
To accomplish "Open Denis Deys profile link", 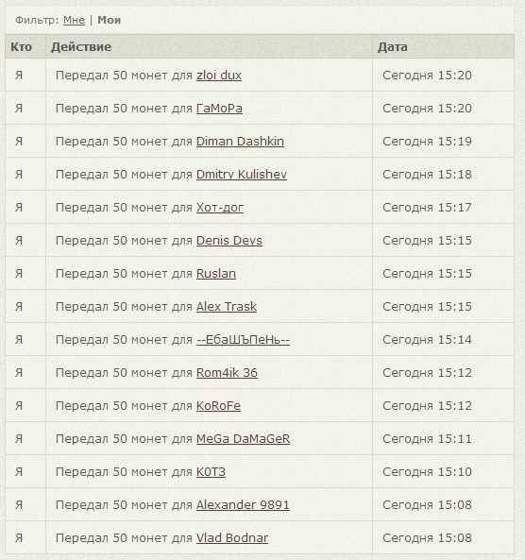I will click(229, 241).
